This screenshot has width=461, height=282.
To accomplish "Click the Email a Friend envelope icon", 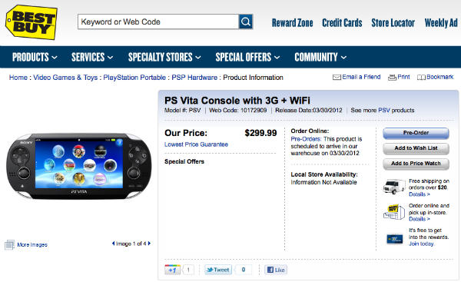I will point(337,78).
